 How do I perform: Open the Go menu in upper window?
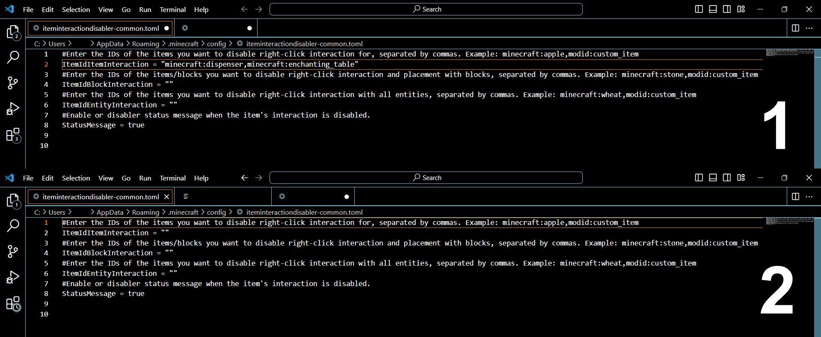coord(126,9)
